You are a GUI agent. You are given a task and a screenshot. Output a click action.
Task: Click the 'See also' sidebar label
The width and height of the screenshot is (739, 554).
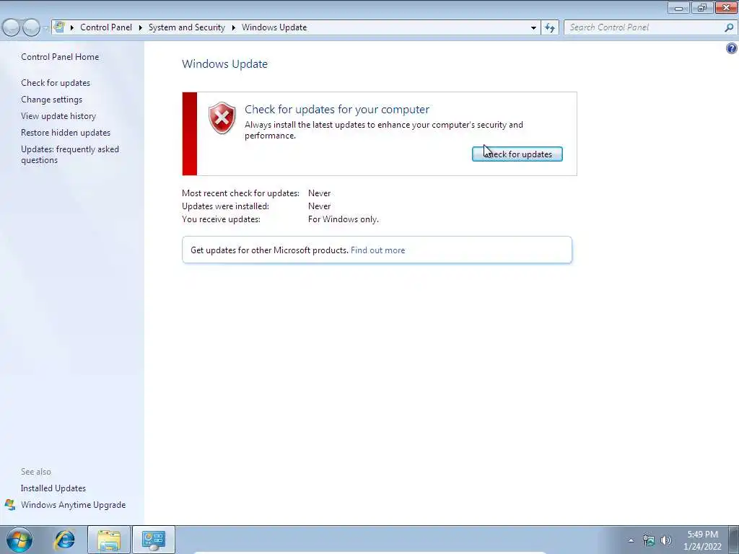pyautogui.click(x=36, y=472)
